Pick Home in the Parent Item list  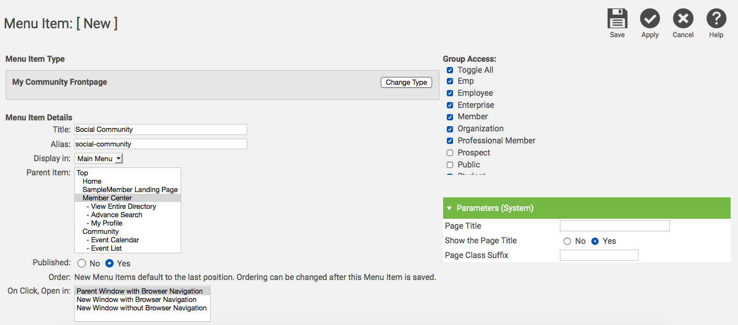click(92, 181)
